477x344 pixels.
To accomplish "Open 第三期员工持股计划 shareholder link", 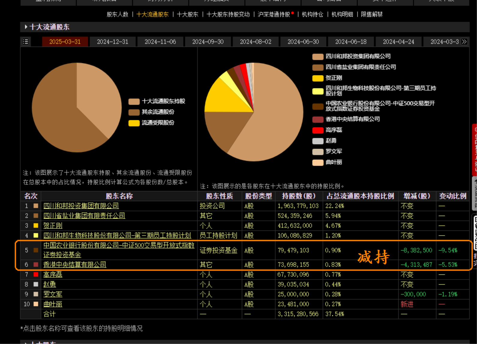I will [x=117, y=235].
